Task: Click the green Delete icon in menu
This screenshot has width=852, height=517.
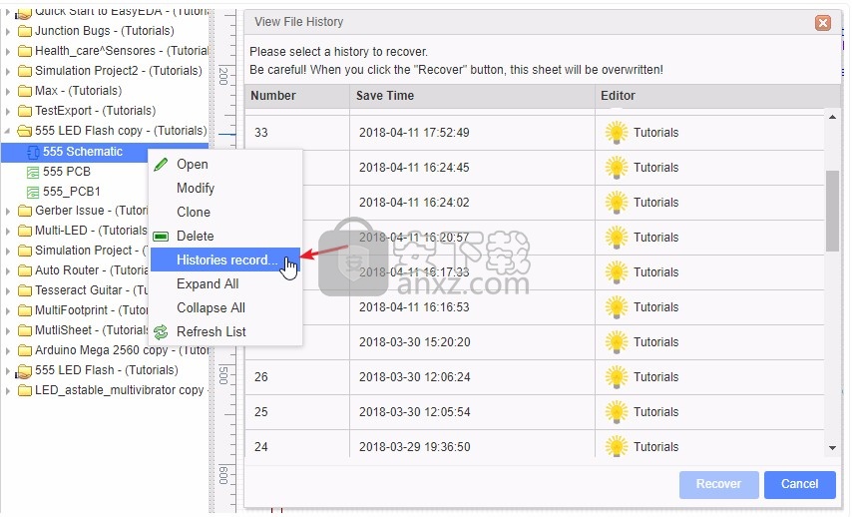Action: (x=161, y=237)
